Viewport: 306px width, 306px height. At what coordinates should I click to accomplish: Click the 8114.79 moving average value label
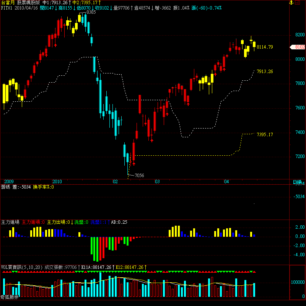(x=265, y=47)
